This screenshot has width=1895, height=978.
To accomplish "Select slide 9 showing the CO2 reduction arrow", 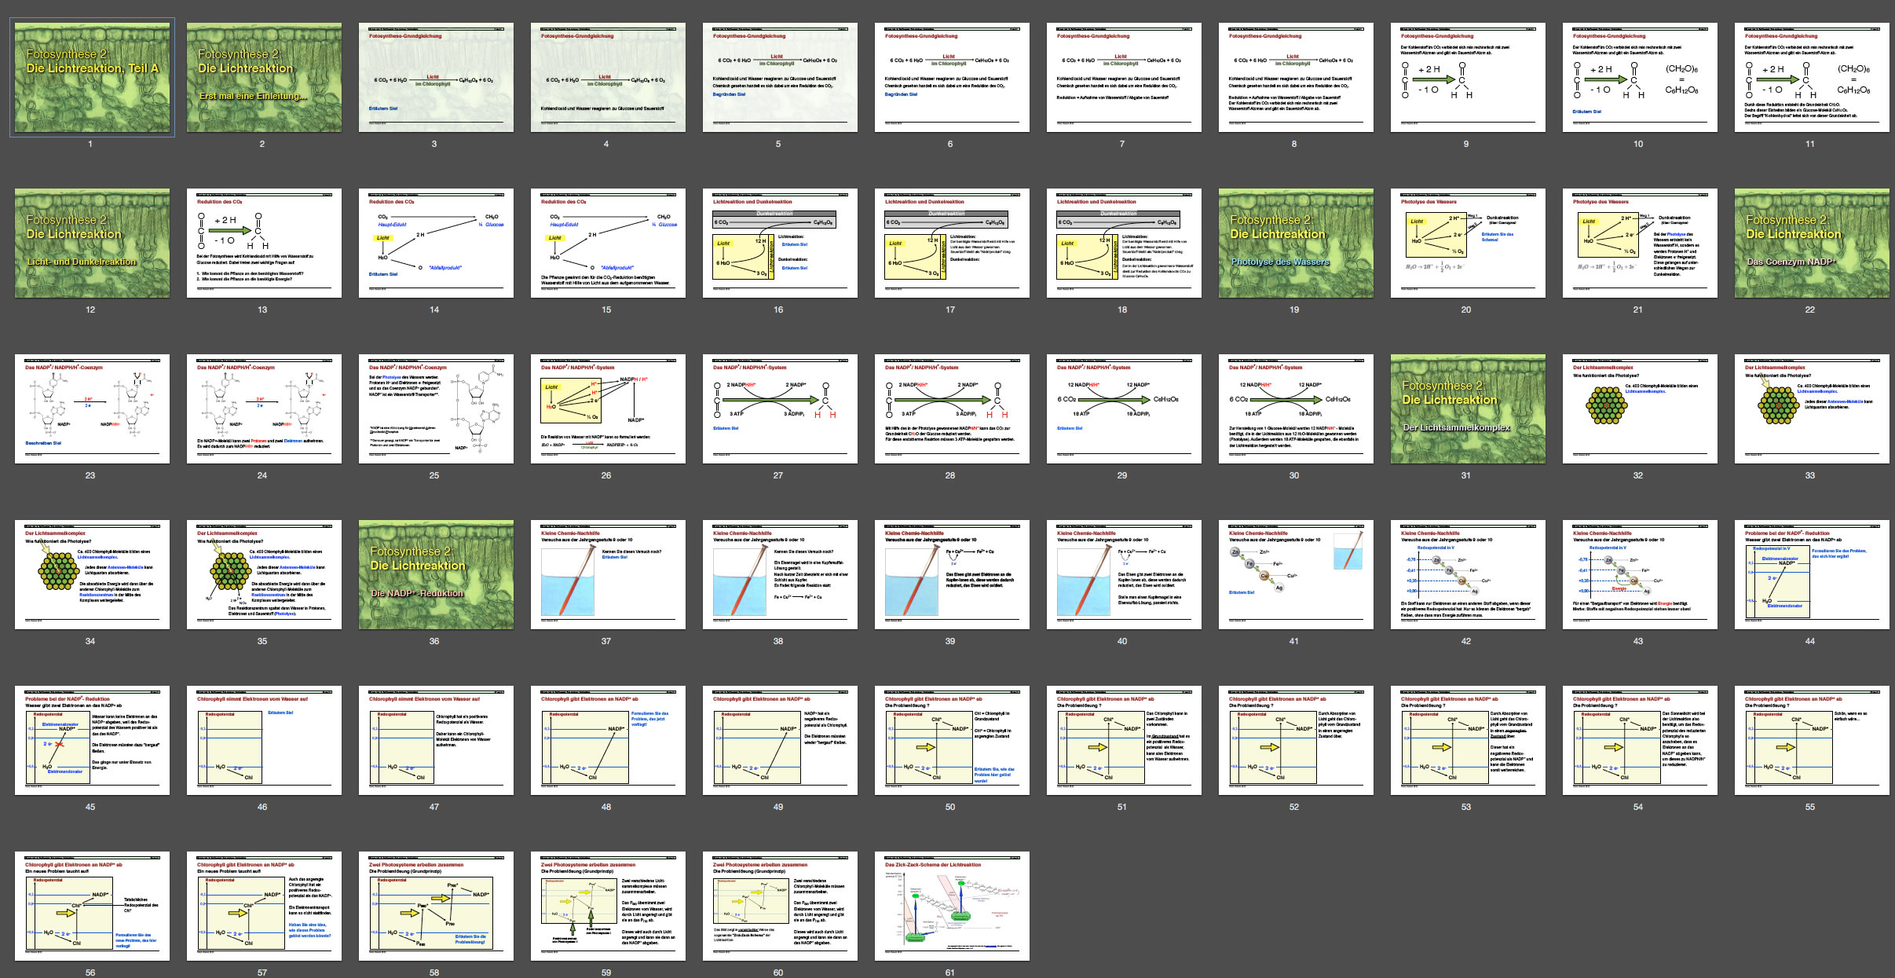I will click(1468, 77).
